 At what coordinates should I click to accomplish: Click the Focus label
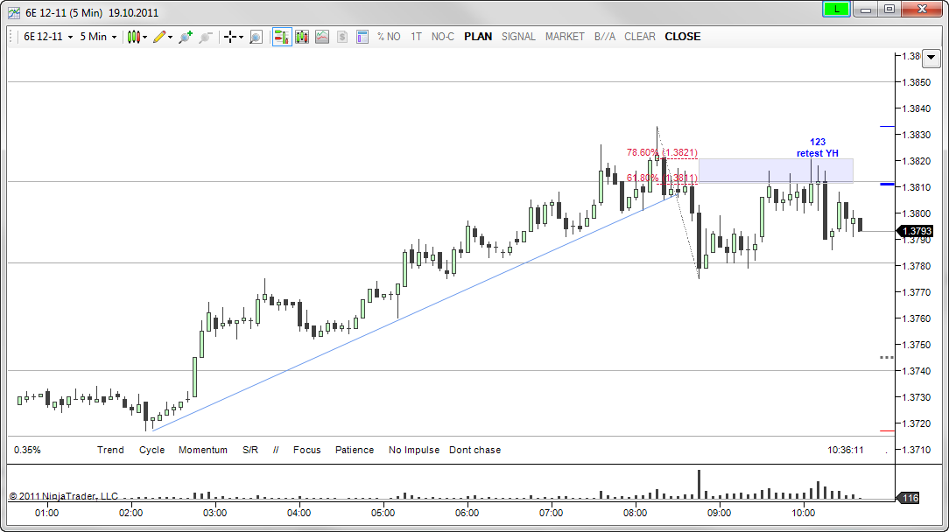click(307, 451)
